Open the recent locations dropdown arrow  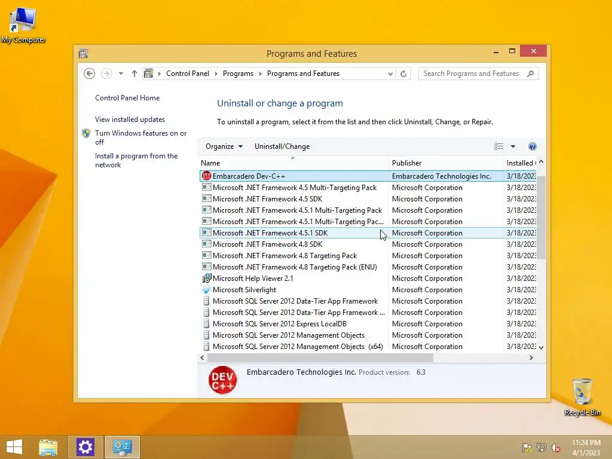tap(121, 74)
